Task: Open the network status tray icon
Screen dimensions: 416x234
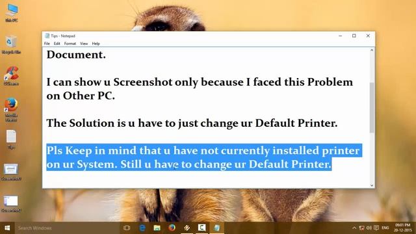Action: click(361, 228)
